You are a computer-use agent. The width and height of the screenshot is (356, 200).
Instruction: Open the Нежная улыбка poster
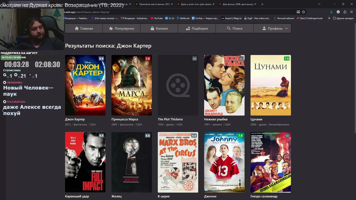click(224, 85)
